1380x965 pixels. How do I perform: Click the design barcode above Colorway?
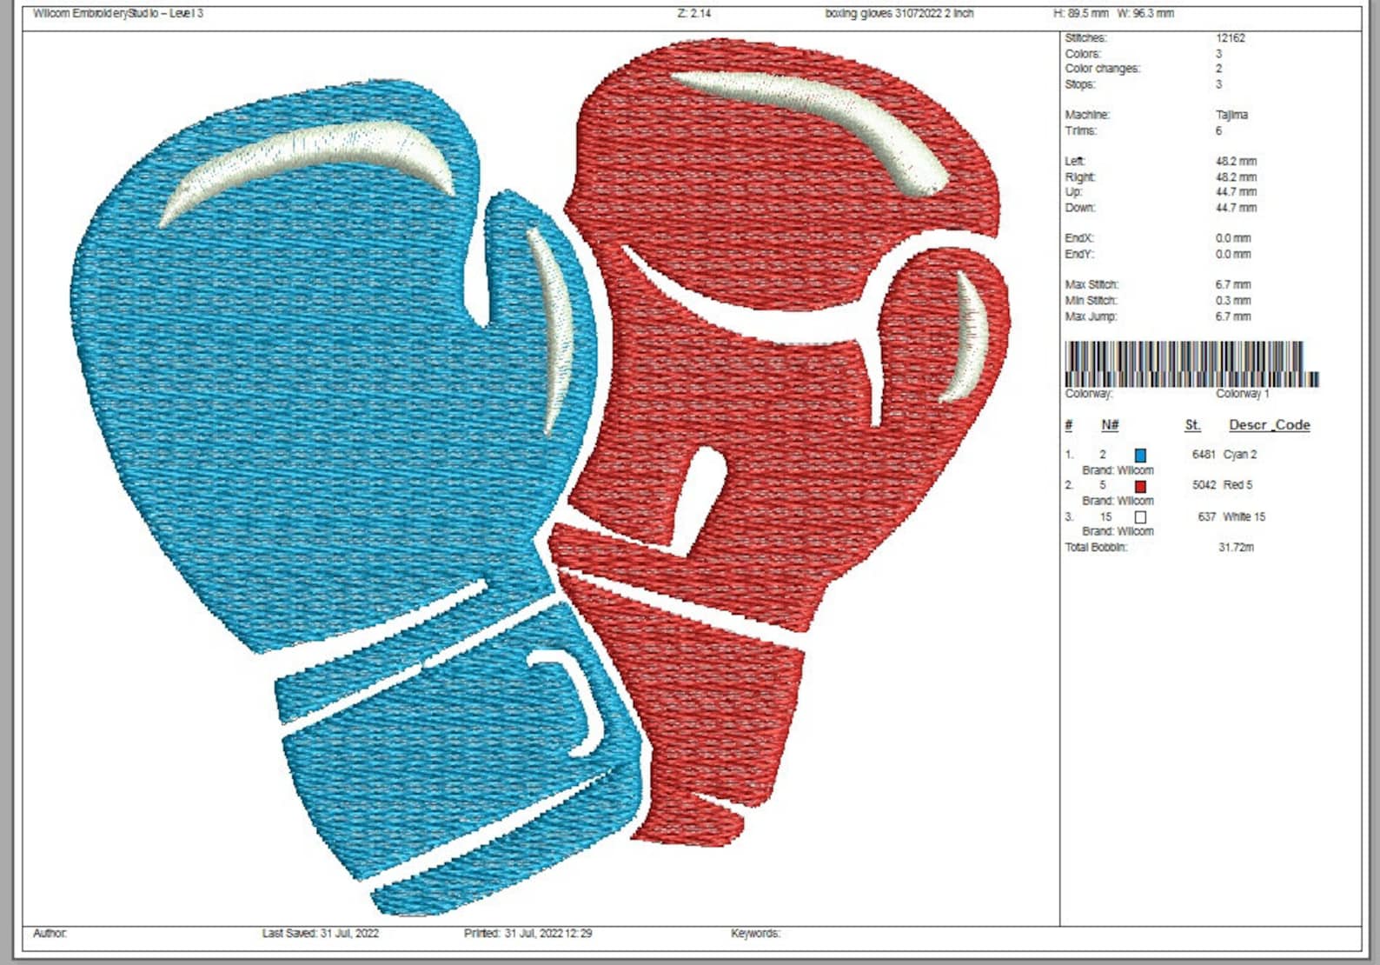click(x=1191, y=363)
